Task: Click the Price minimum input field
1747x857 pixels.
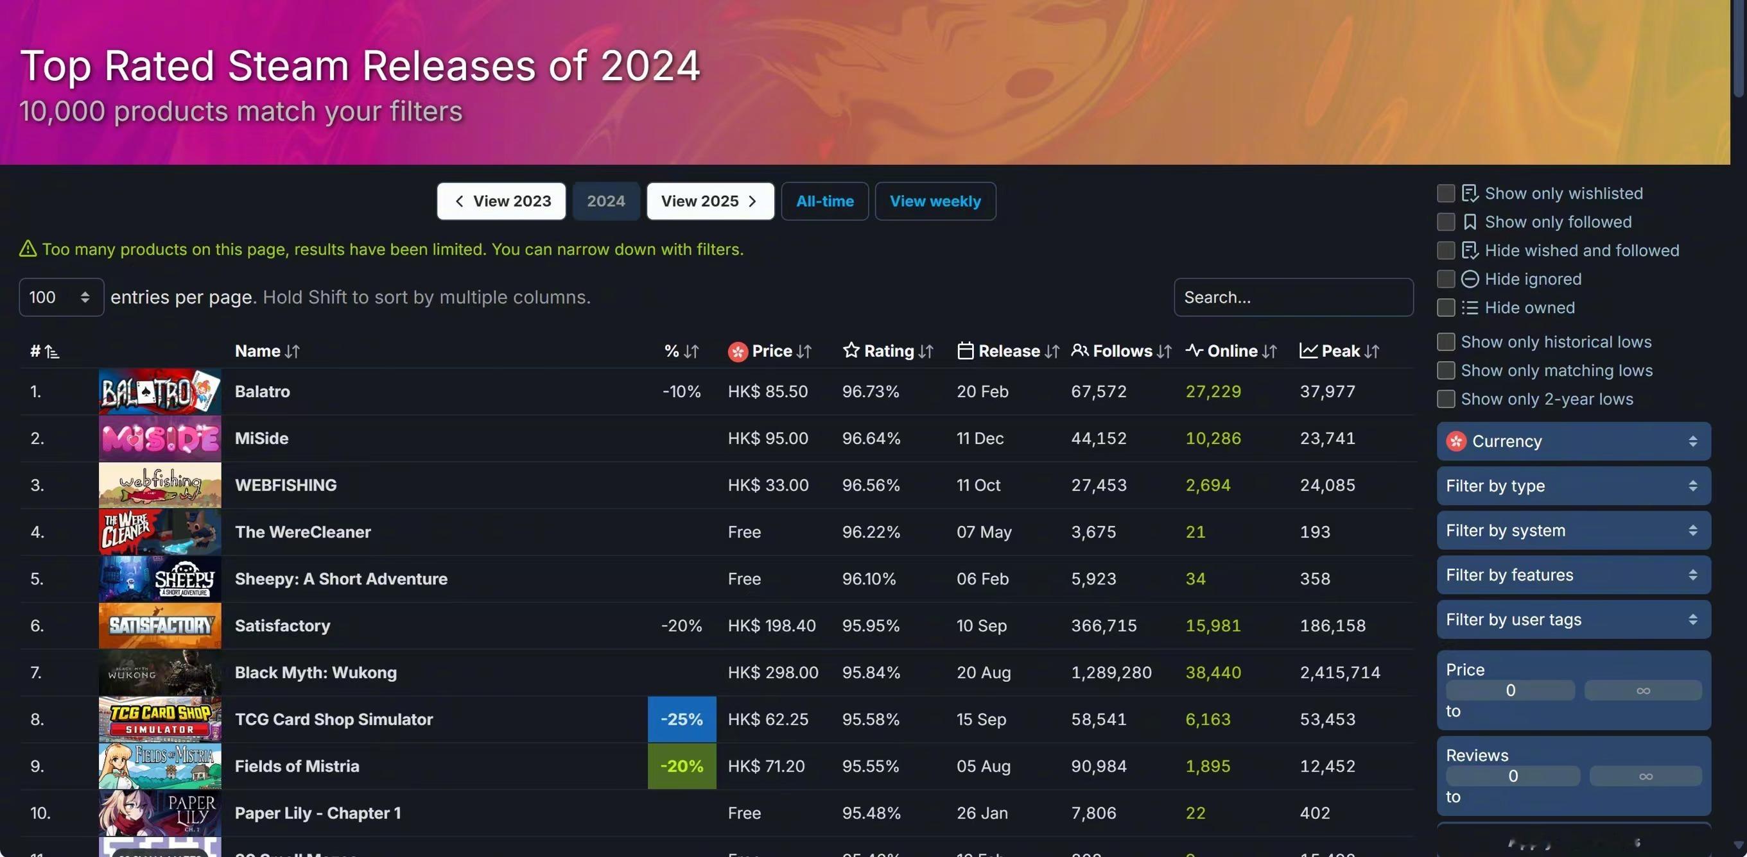Action: click(x=1510, y=690)
